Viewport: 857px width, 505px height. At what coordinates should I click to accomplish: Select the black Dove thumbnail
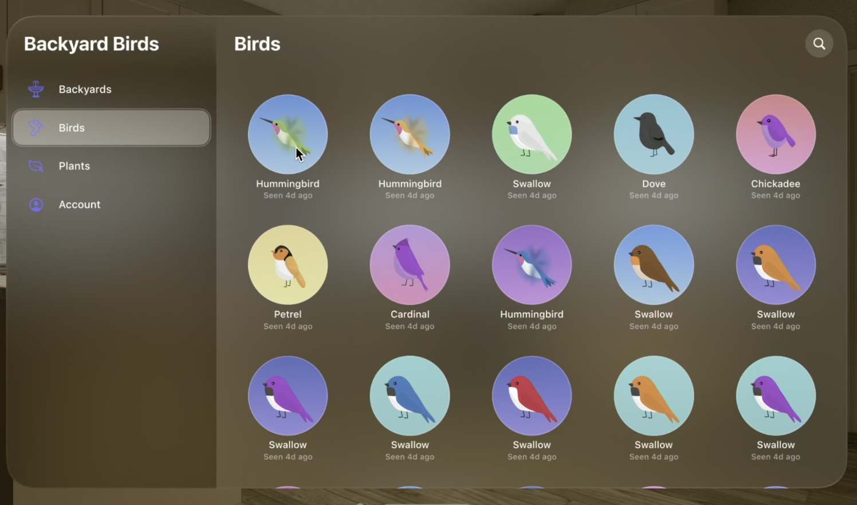click(654, 135)
